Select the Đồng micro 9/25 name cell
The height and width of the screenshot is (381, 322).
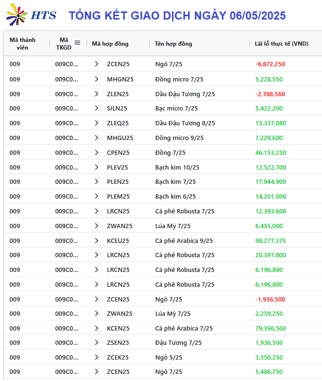[180, 138]
